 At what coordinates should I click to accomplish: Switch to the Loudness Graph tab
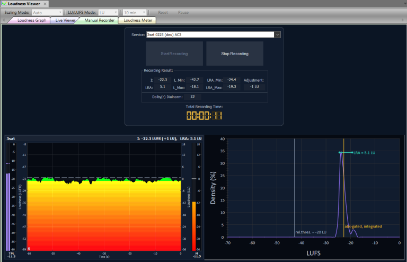[x=32, y=20]
